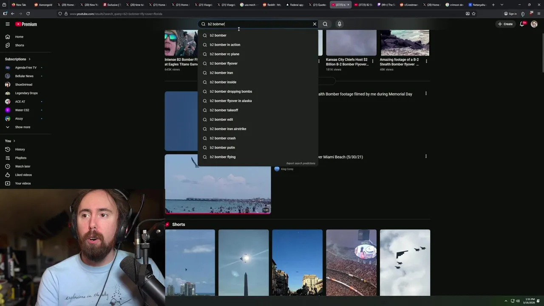The image size is (544, 306).
Task: Bookmark this page with the star
Action: click(473, 14)
